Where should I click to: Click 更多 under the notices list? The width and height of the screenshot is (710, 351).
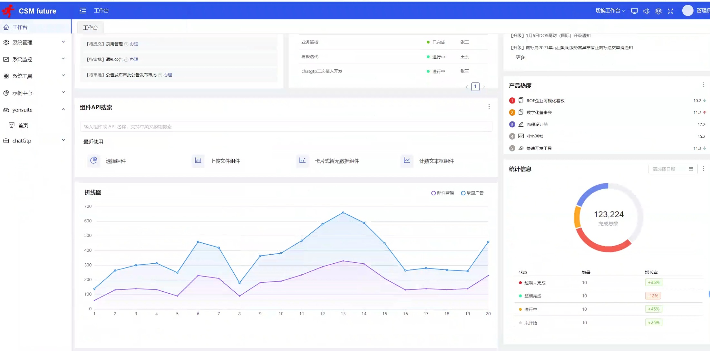(520, 57)
